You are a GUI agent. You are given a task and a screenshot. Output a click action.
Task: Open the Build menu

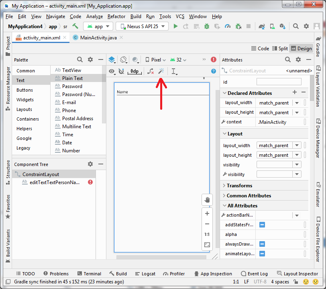(x=136, y=16)
